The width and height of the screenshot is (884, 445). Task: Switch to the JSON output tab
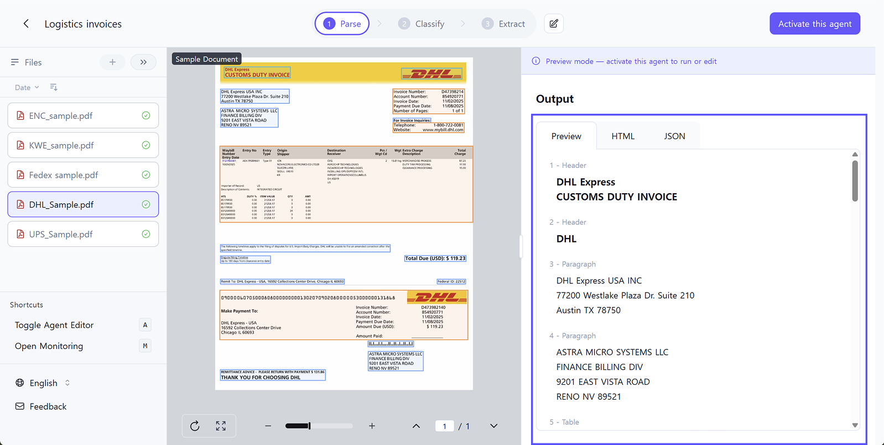click(674, 136)
